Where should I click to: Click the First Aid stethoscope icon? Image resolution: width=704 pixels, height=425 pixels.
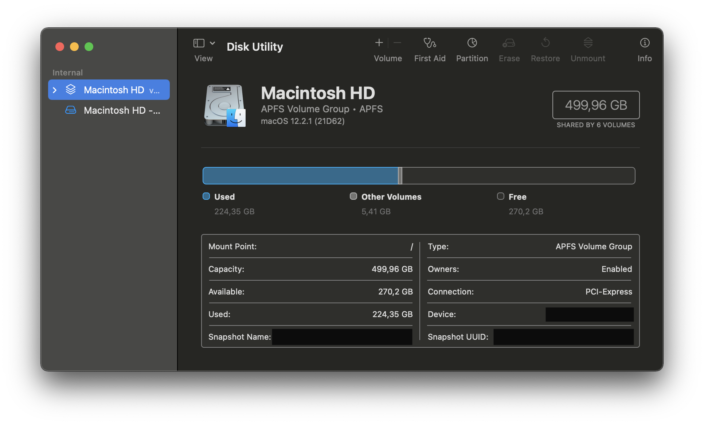[x=430, y=43]
